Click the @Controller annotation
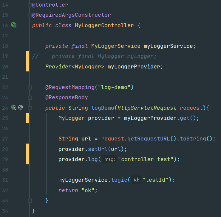The image size is (221, 217). point(50,5)
